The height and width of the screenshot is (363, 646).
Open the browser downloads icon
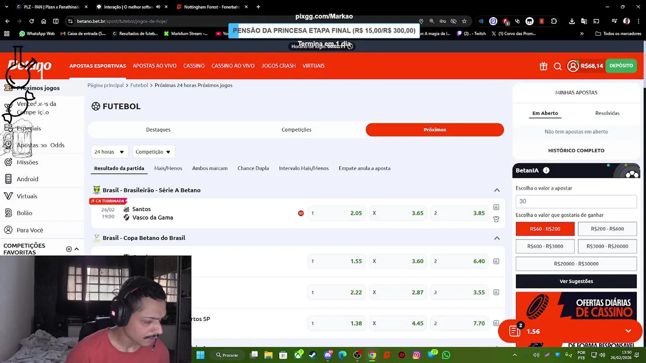[x=572, y=21]
